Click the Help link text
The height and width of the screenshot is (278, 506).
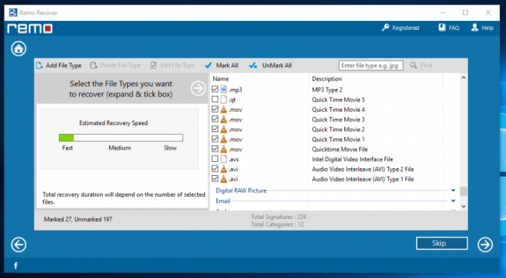coord(487,28)
